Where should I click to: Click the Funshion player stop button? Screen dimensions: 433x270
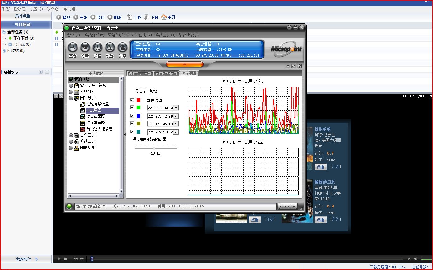66,259
